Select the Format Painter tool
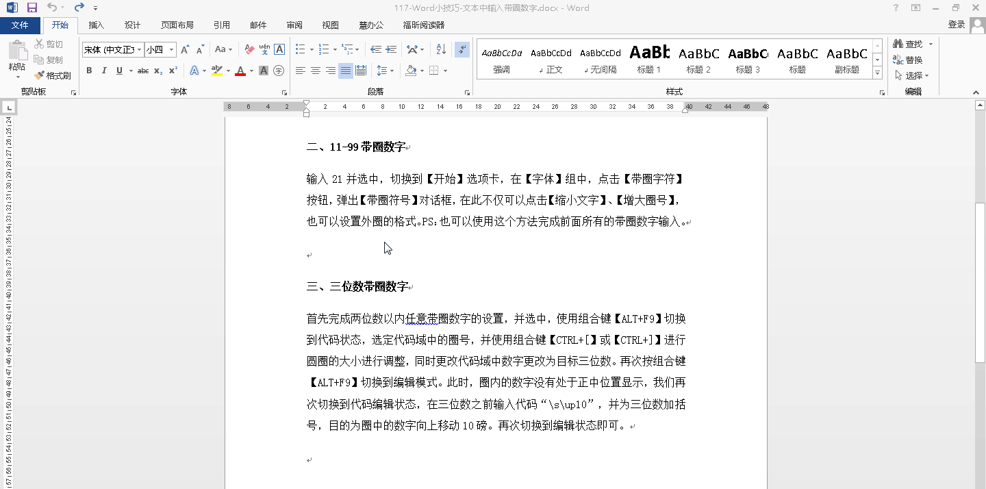 (58, 75)
